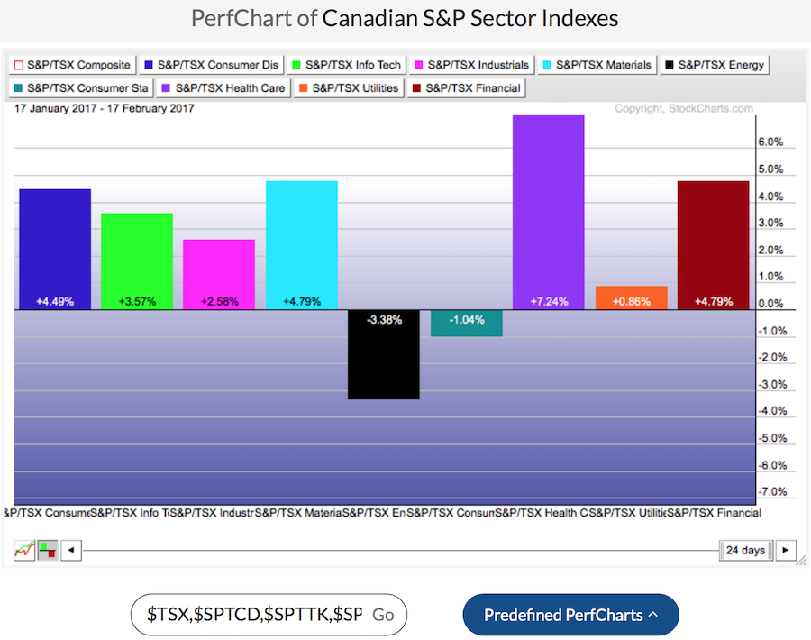Toggle S&P/TSX Financial legend button

[465, 88]
